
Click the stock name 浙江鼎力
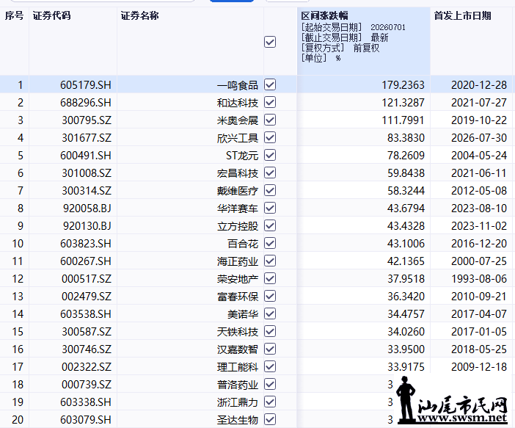238,402
